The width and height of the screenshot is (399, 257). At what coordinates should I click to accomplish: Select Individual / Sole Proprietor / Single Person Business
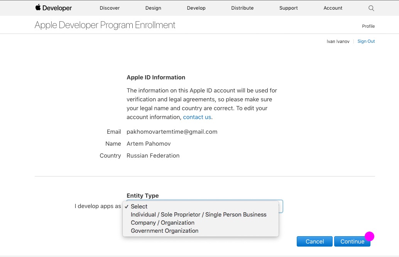(198, 214)
